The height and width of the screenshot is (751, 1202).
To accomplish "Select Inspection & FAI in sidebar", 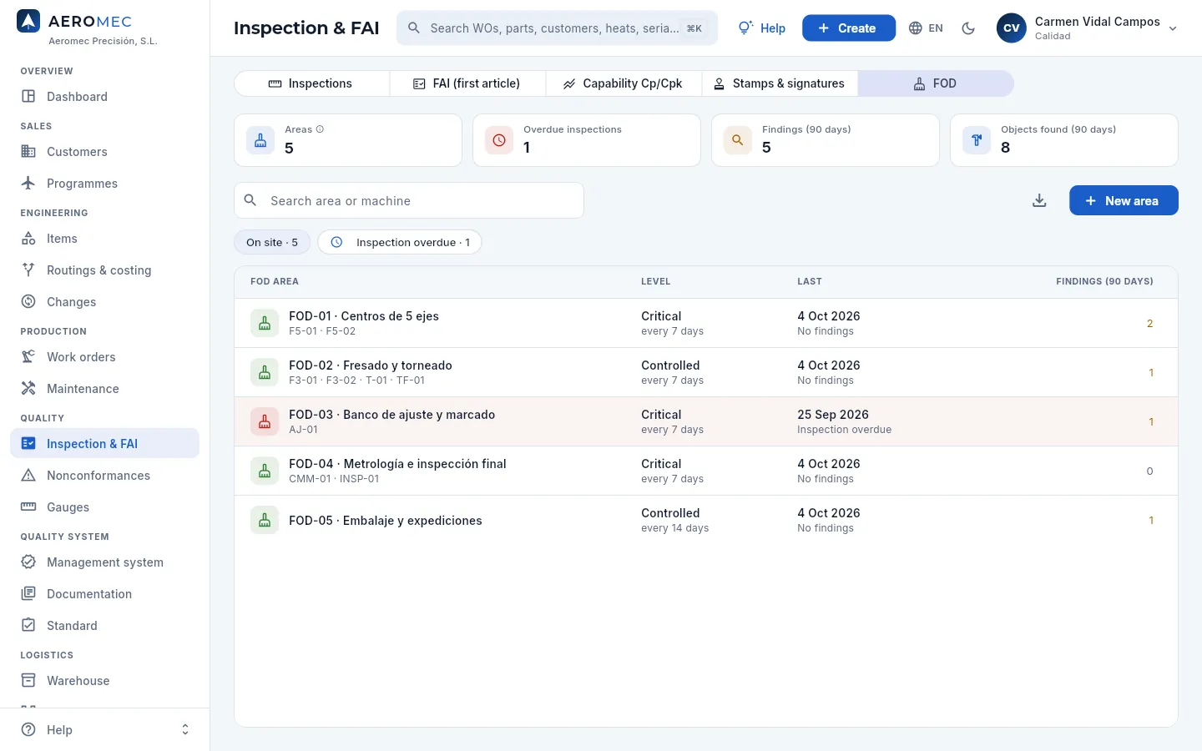I will point(104,444).
